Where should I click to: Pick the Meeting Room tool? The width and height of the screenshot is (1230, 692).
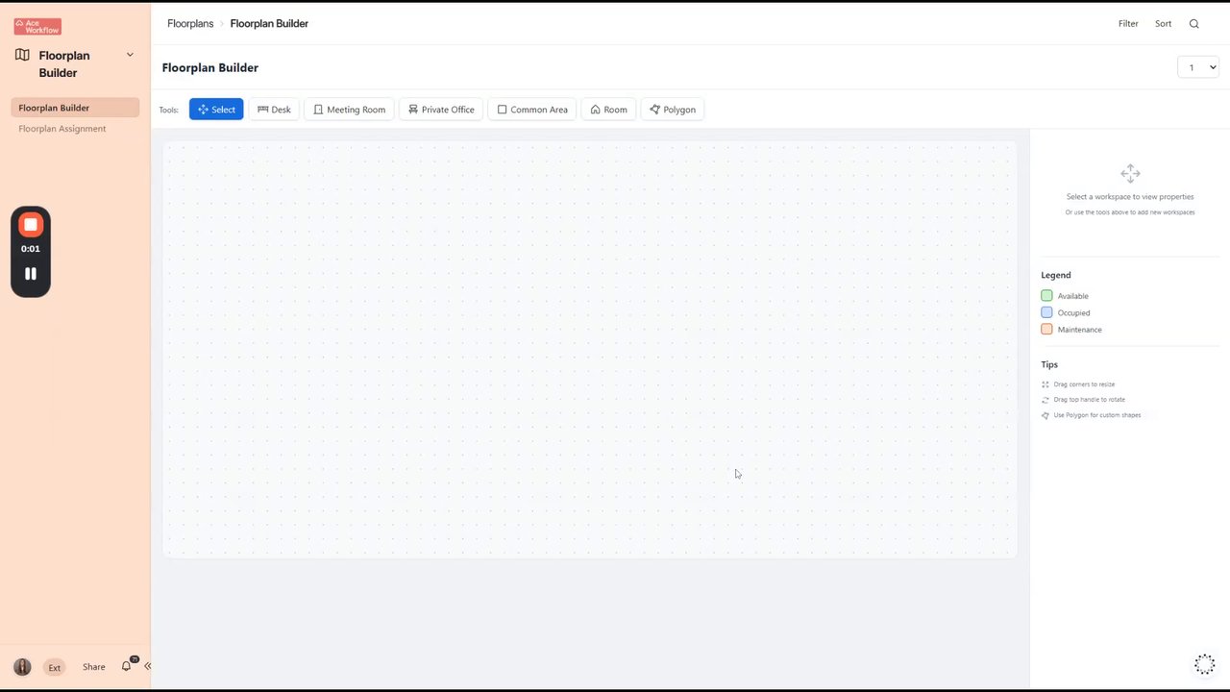point(349,110)
